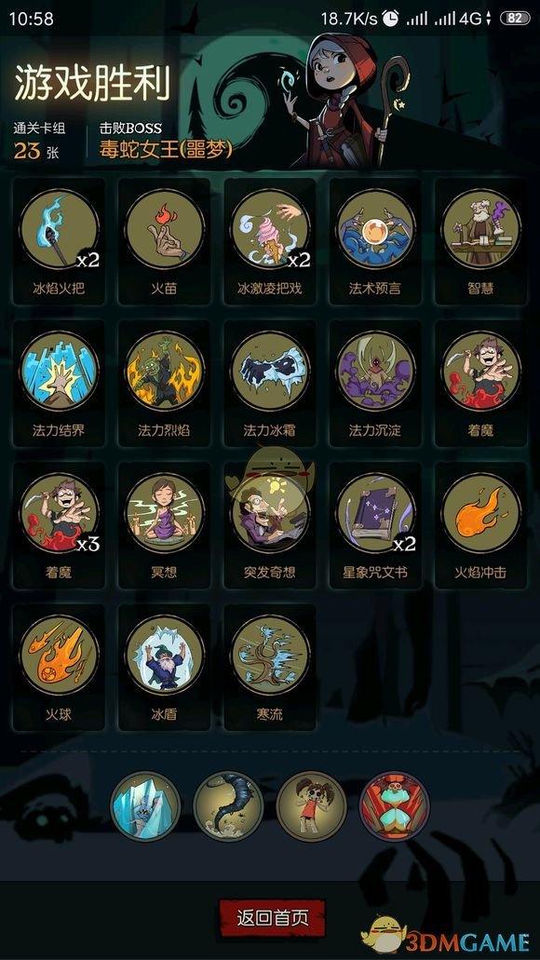Open the 冰激凌把戏 ice cream card
This screenshot has width=540, height=960.
(x=269, y=241)
